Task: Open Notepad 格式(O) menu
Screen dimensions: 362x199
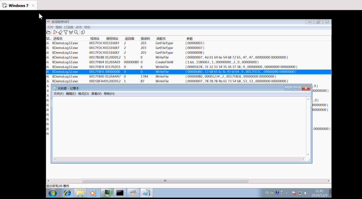Action: (x=84, y=94)
